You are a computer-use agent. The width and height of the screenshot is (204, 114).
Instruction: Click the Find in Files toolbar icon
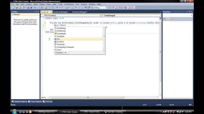pos(46,8)
